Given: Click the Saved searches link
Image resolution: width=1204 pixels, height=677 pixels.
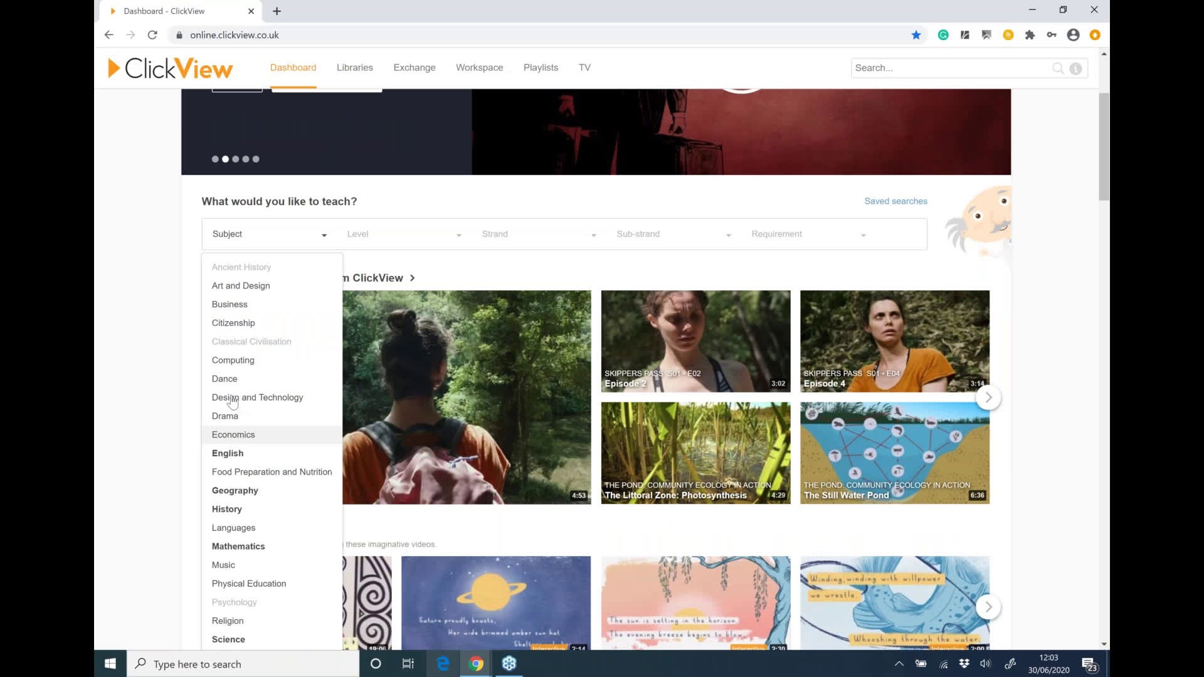Looking at the screenshot, I should click(895, 201).
